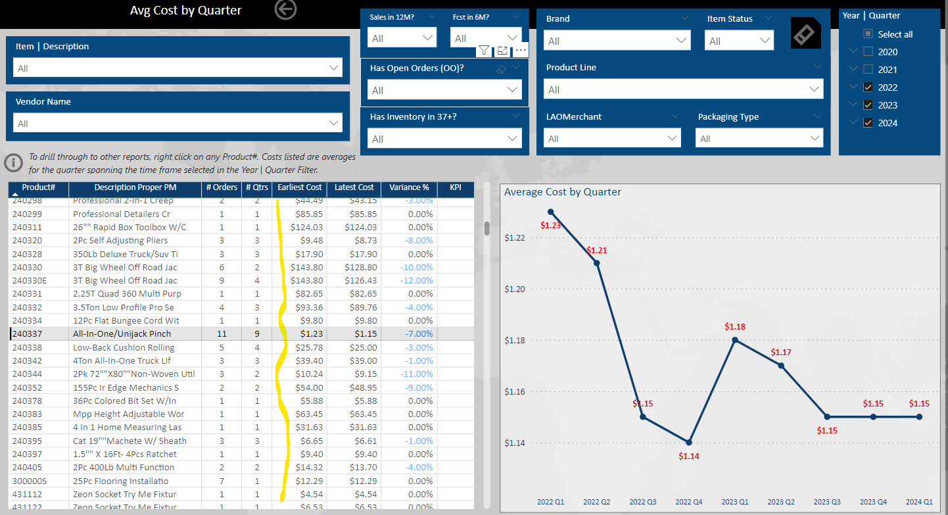This screenshot has width=948, height=515.
Task: Uncheck the 2024 year checkbox
Action: 868,123
